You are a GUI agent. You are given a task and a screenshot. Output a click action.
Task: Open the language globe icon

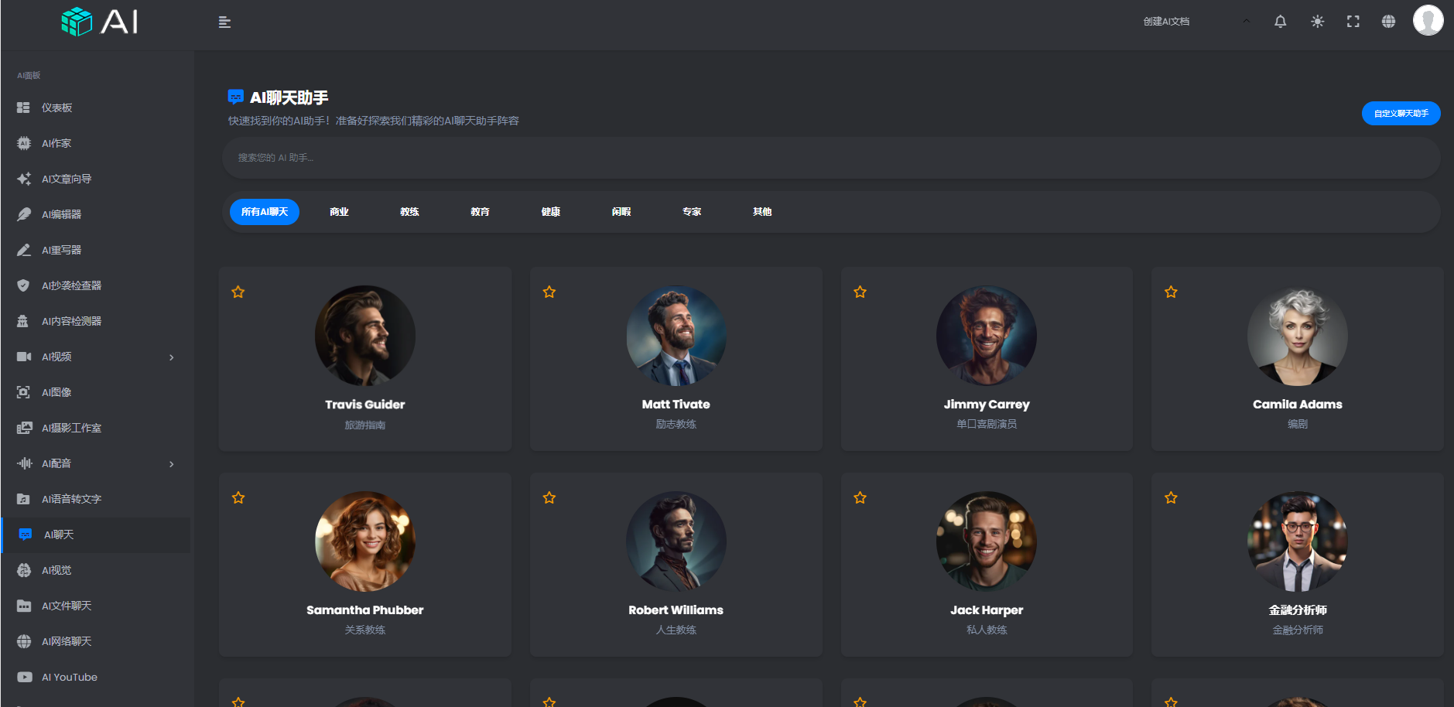point(1388,22)
